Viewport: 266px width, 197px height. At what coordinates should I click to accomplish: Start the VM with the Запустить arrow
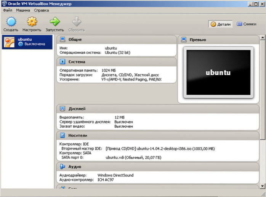coord(54,22)
